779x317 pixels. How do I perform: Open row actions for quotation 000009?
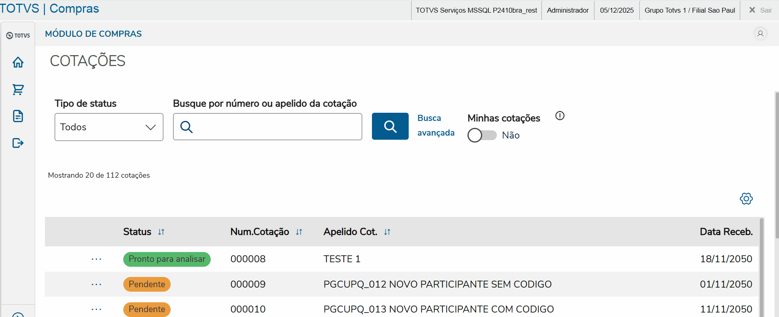[96, 284]
